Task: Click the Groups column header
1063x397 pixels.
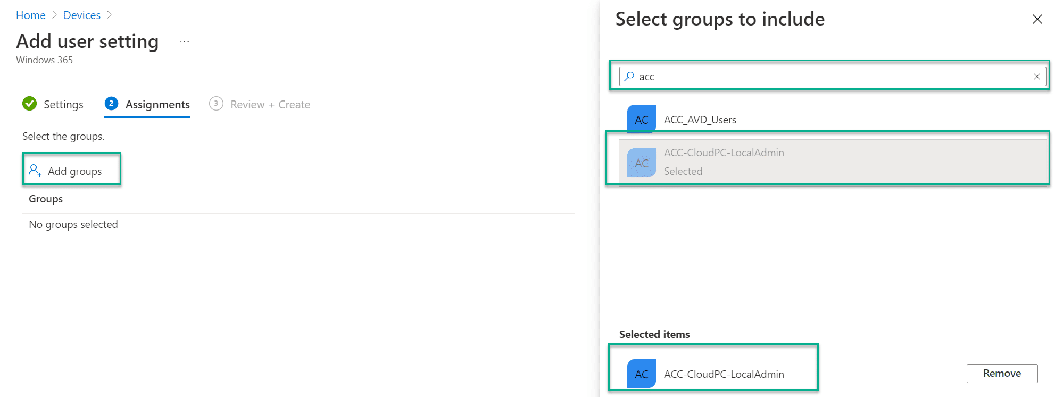Action: tap(46, 199)
